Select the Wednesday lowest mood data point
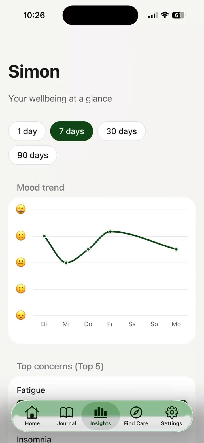This screenshot has width=204, height=443. (x=66, y=262)
